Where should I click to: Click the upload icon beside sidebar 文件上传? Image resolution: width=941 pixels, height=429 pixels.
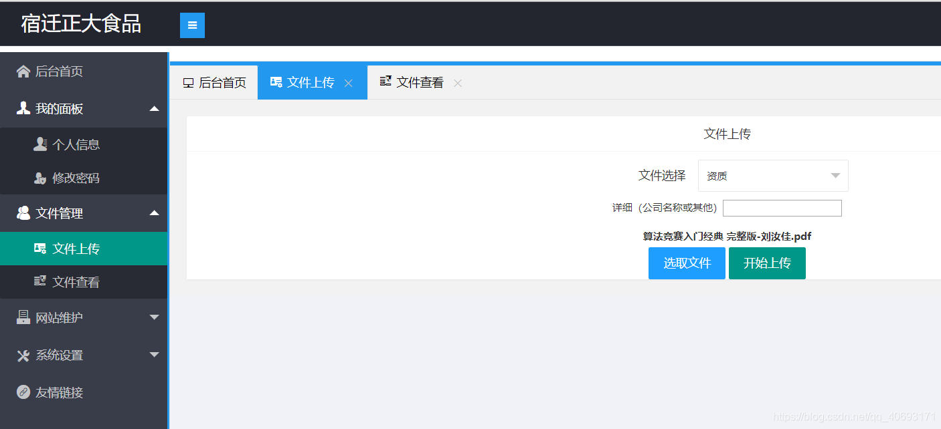40,249
